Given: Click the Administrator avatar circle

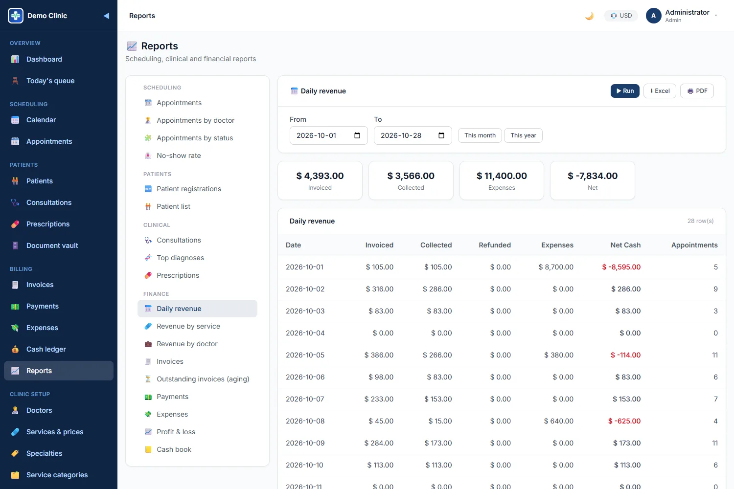Looking at the screenshot, I should [653, 16].
